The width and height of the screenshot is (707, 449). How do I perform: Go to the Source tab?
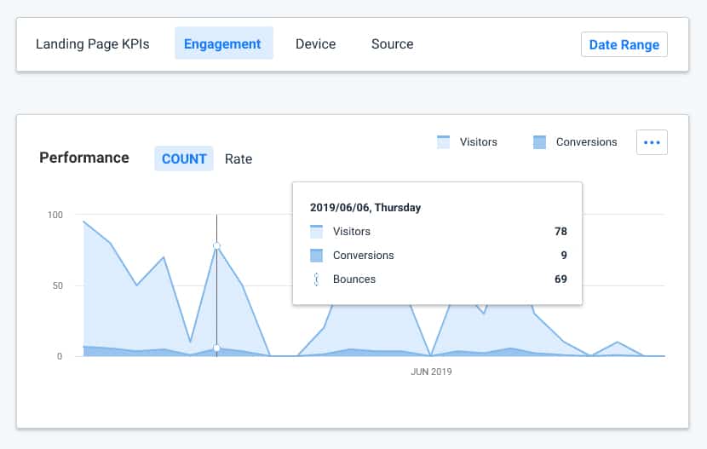click(x=392, y=43)
